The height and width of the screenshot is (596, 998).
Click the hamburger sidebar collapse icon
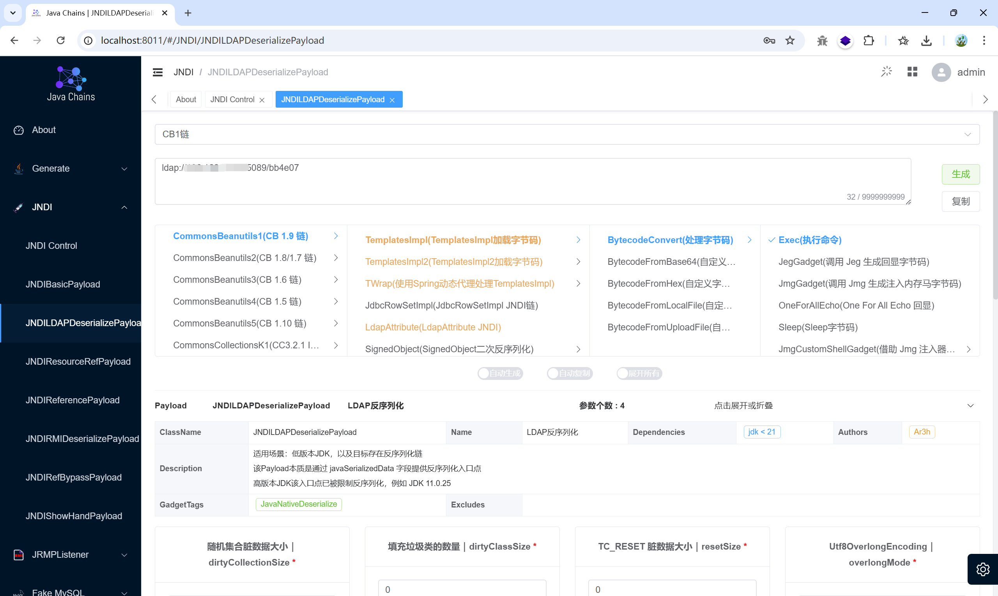158,72
